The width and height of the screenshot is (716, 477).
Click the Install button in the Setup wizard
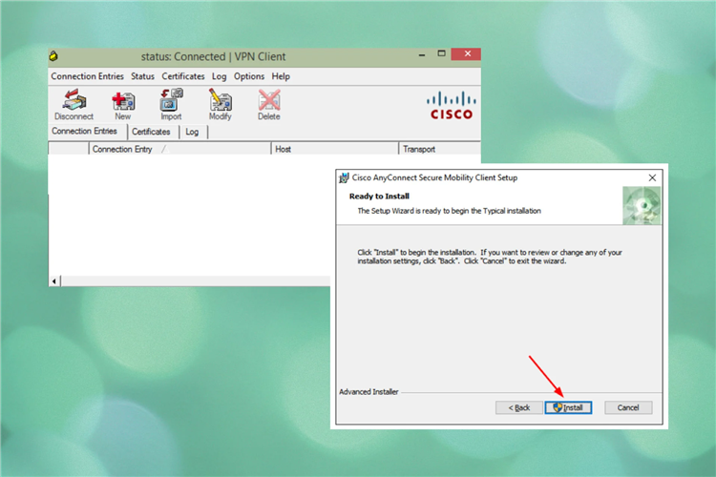coord(568,407)
